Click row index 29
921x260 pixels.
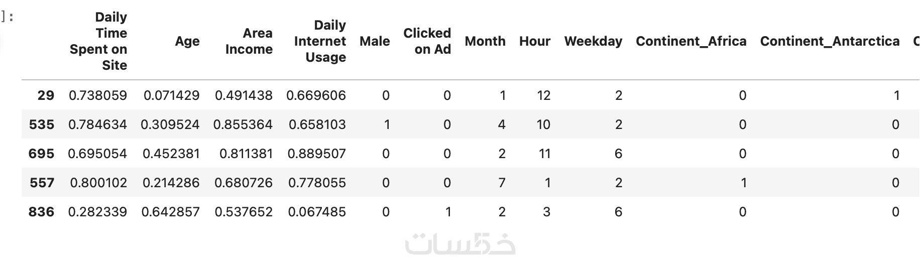click(x=46, y=95)
